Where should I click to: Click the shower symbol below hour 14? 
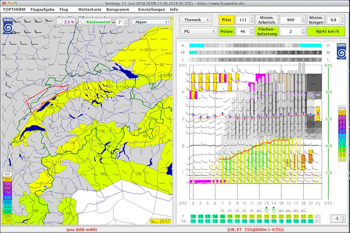274,210
